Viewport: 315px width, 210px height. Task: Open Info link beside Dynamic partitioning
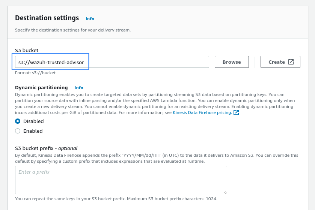click(79, 88)
